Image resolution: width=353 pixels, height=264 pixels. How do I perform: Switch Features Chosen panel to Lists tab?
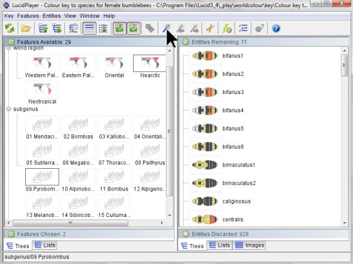tap(45, 245)
